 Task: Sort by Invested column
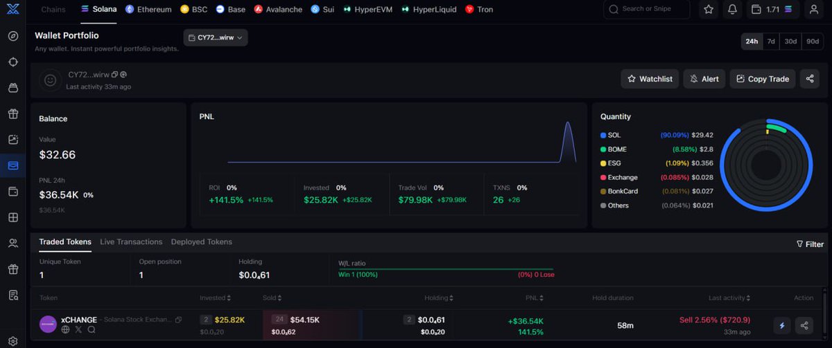[x=215, y=298]
